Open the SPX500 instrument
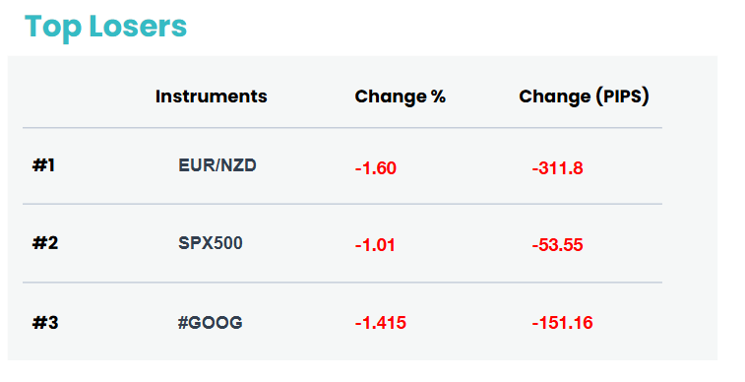The image size is (745, 382). click(210, 243)
